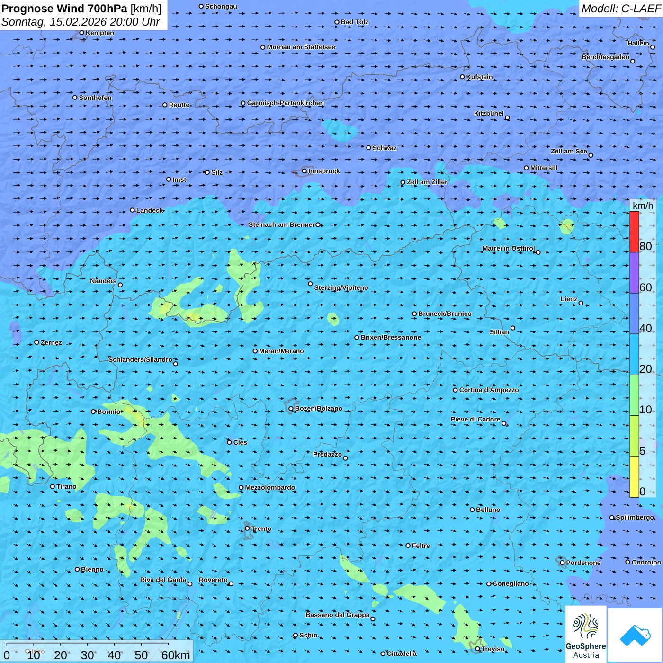Click the 'Conegliano' label
The width and height of the screenshot is (663, 663).
point(511,583)
